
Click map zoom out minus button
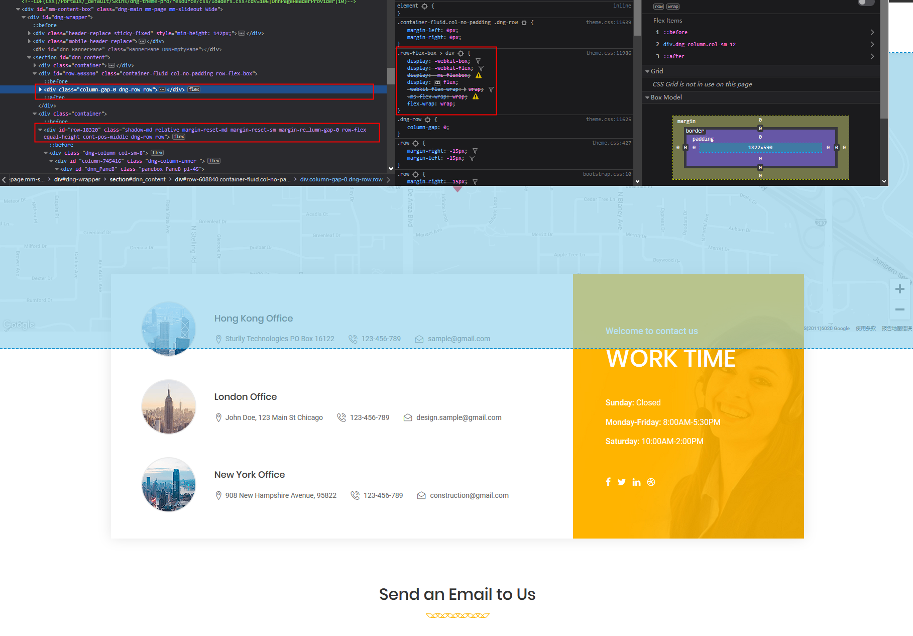click(x=900, y=309)
